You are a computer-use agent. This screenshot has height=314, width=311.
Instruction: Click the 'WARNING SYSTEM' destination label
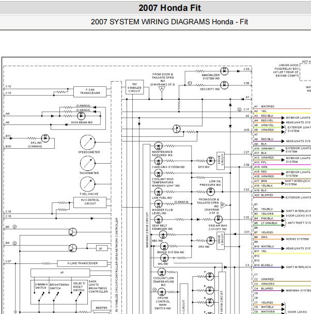coord(298,290)
